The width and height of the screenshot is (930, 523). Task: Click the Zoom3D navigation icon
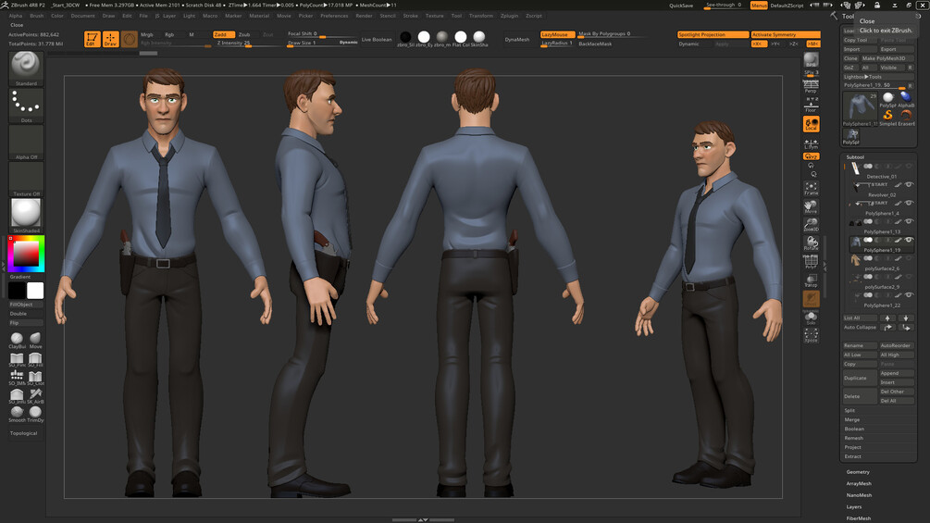(x=811, y=225)
